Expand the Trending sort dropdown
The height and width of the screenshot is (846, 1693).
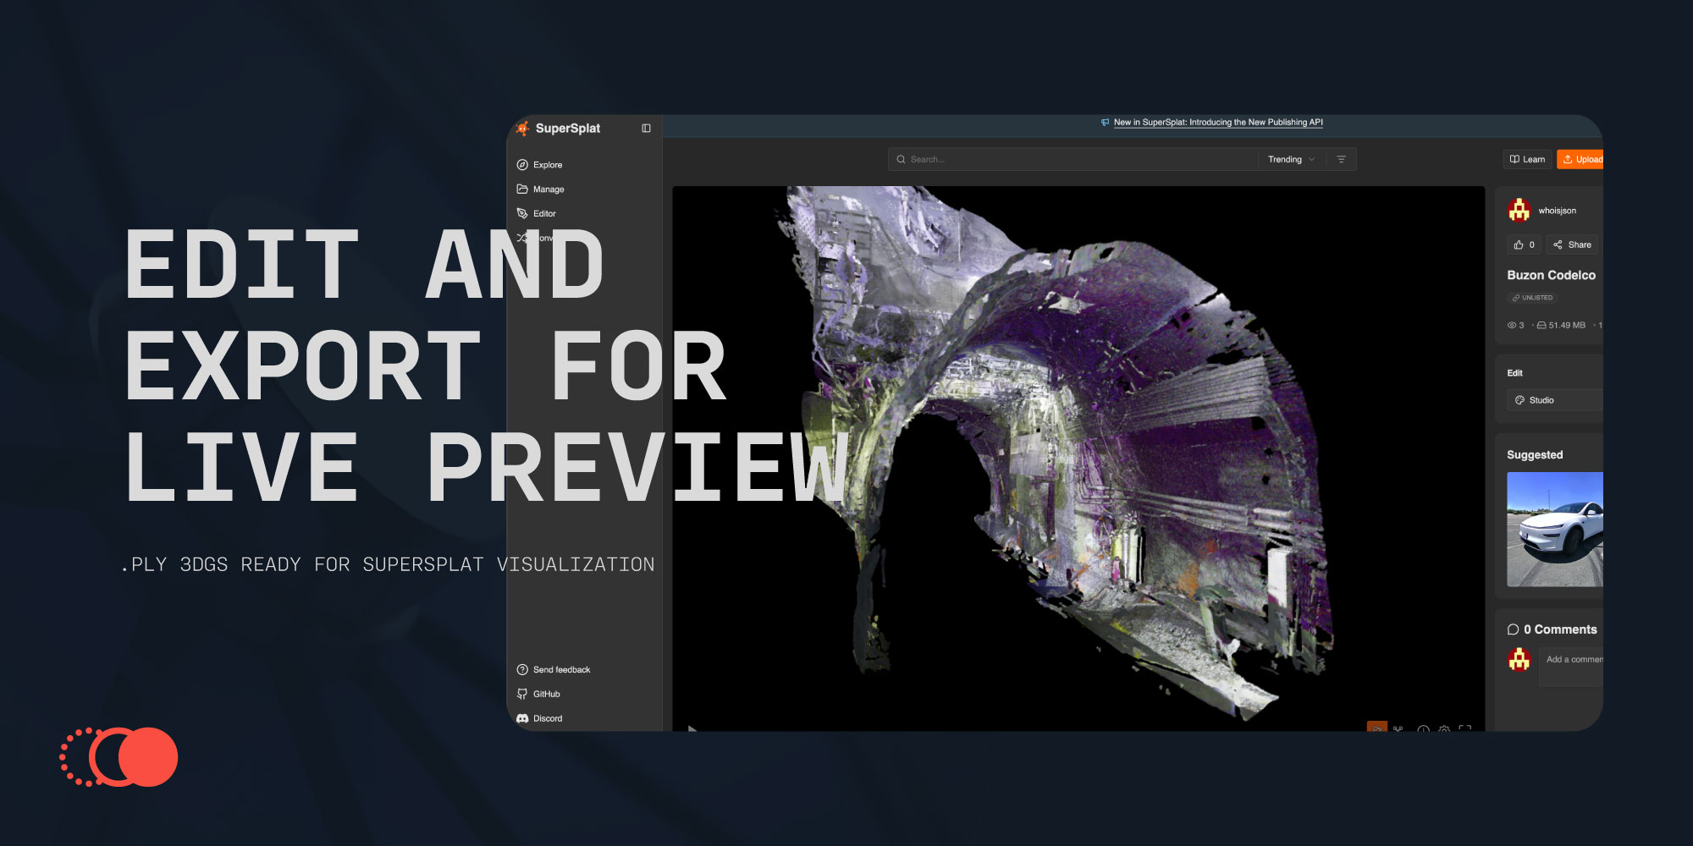(1292, 159)
